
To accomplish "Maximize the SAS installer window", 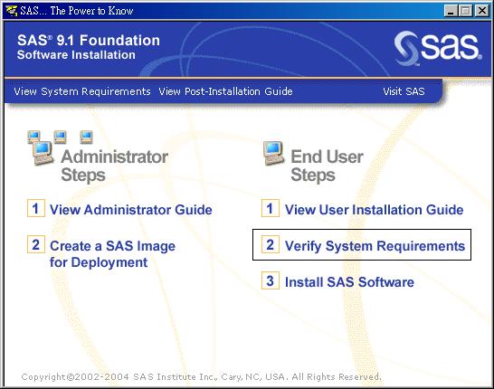I will (466, 11).
